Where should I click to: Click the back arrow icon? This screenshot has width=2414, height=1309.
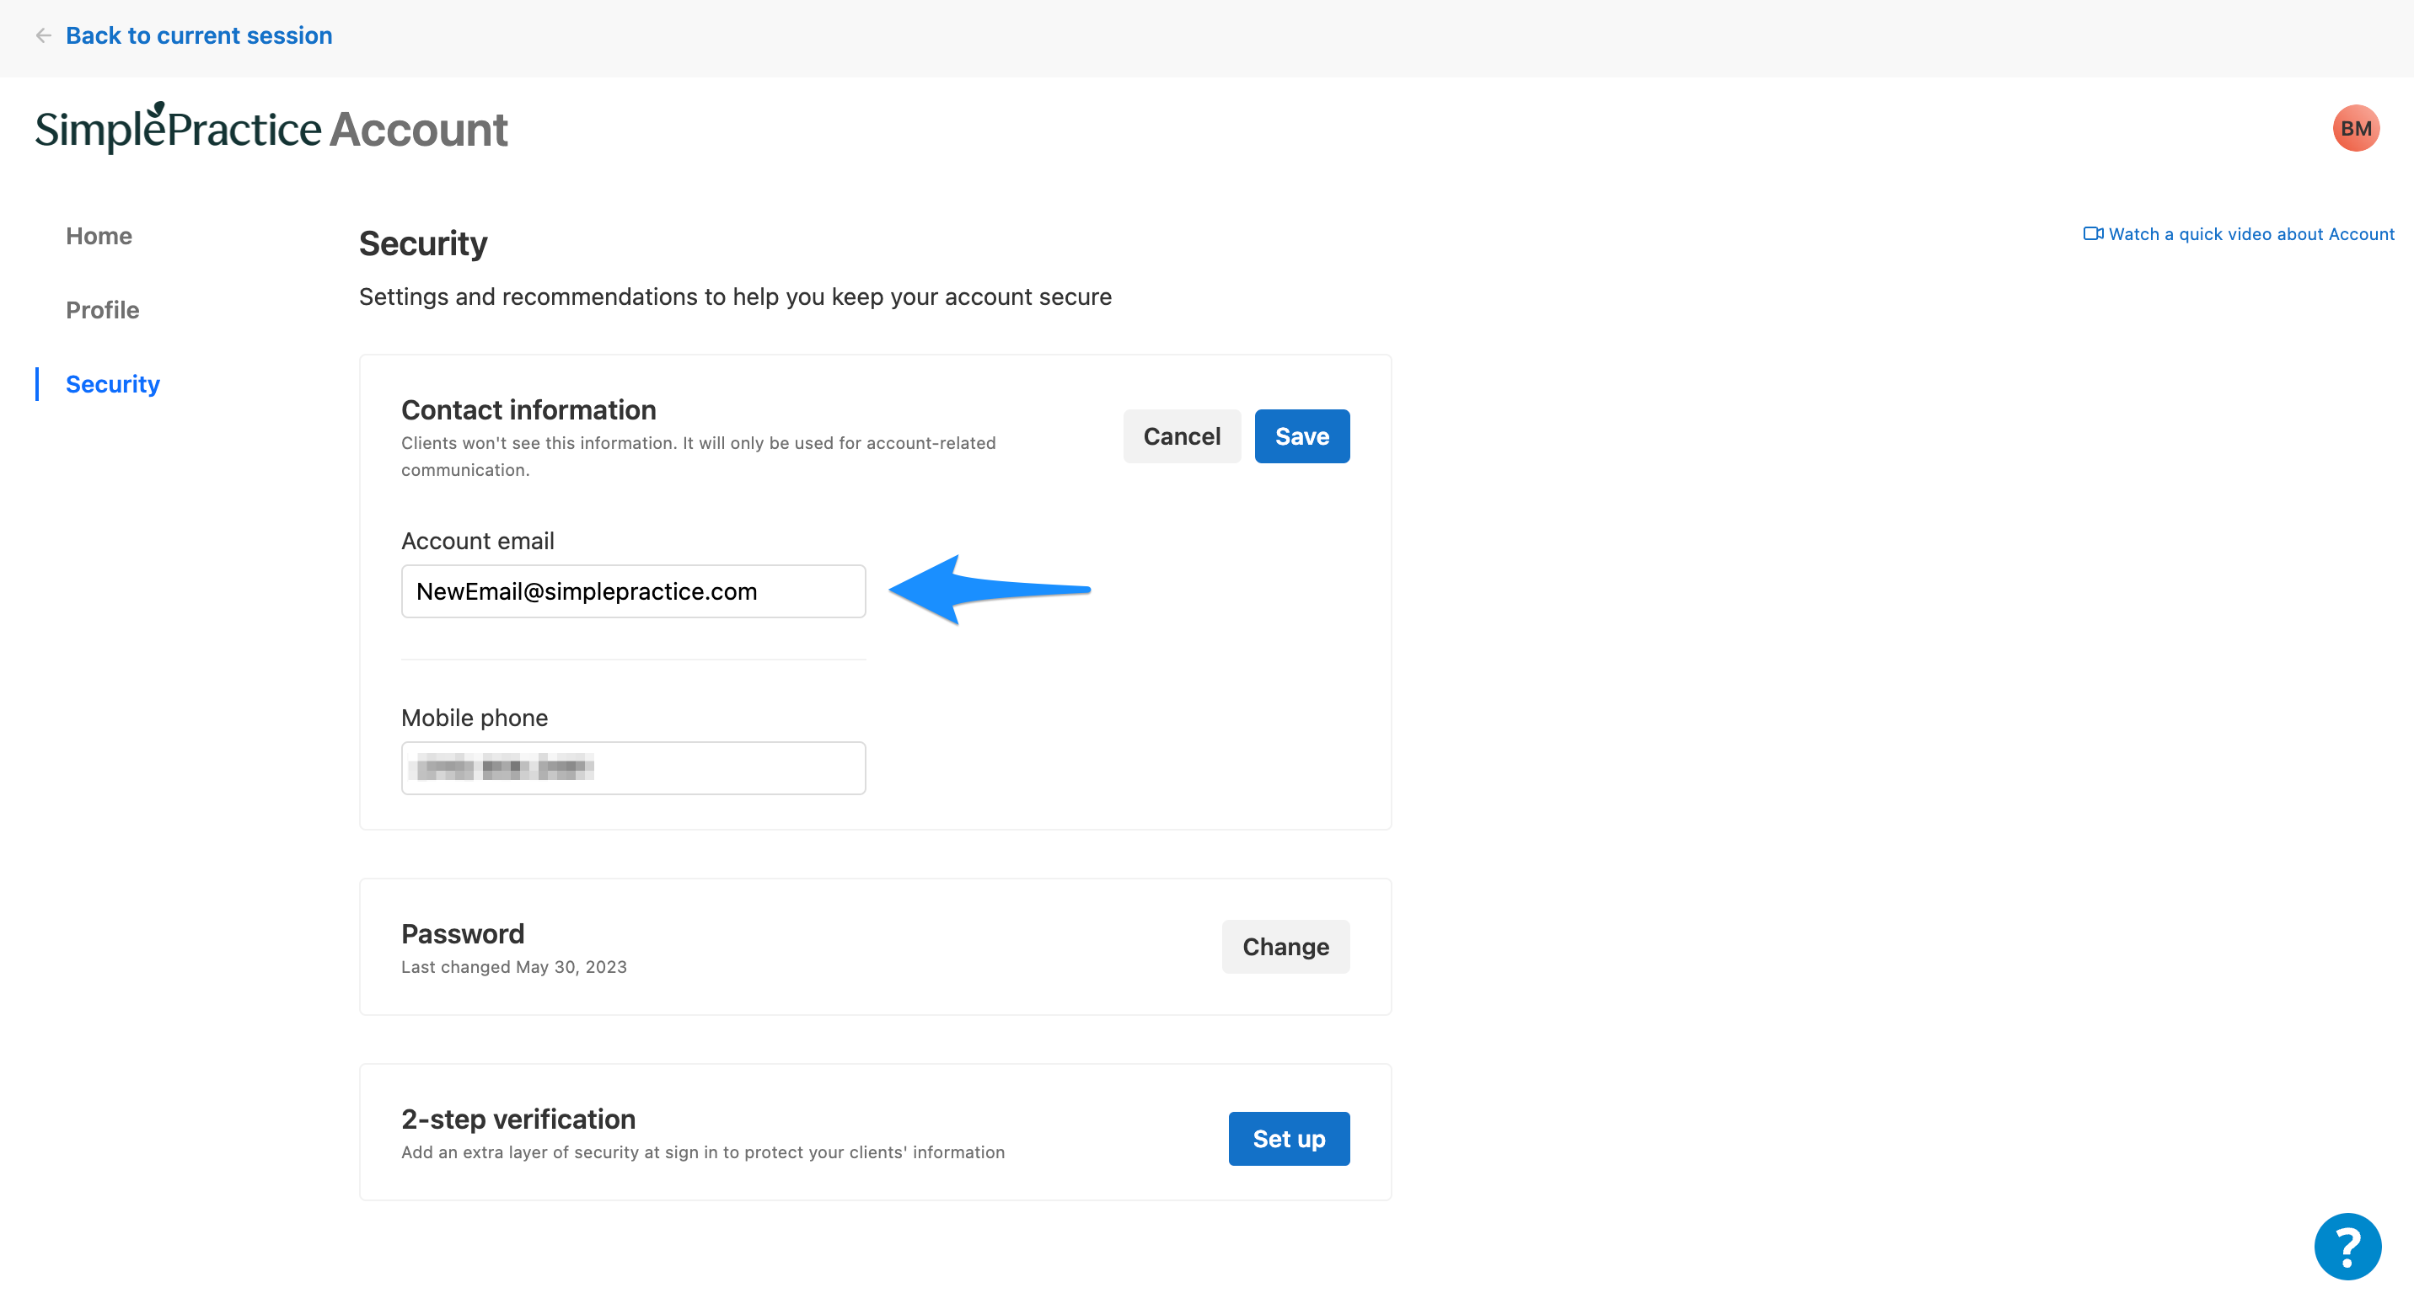pyautogui.click(x=43, y=35)
